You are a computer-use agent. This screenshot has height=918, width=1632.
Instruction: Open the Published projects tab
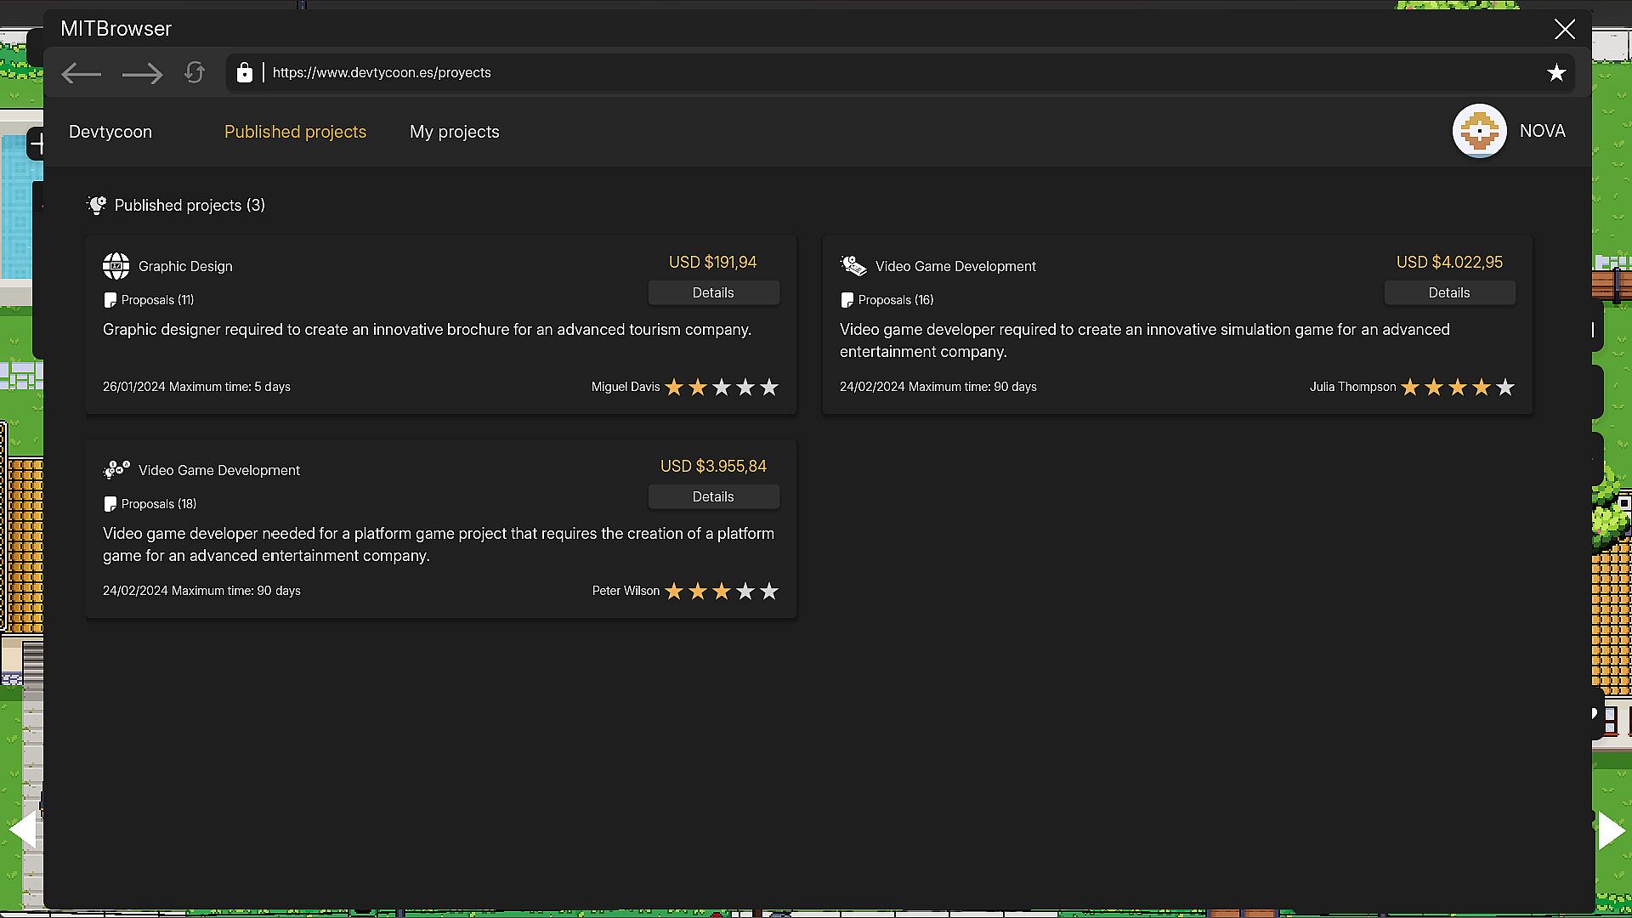pos(295,132)
